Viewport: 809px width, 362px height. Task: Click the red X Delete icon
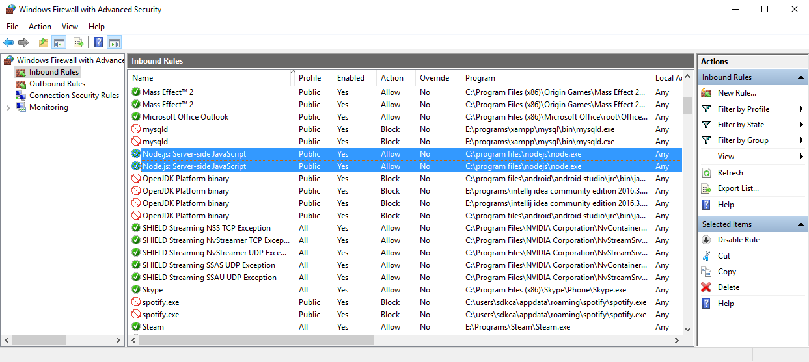click(706, 287)
